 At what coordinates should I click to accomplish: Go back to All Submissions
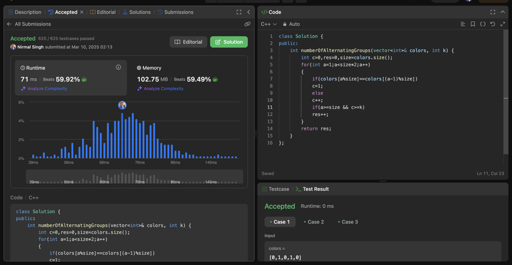point(29,24)
